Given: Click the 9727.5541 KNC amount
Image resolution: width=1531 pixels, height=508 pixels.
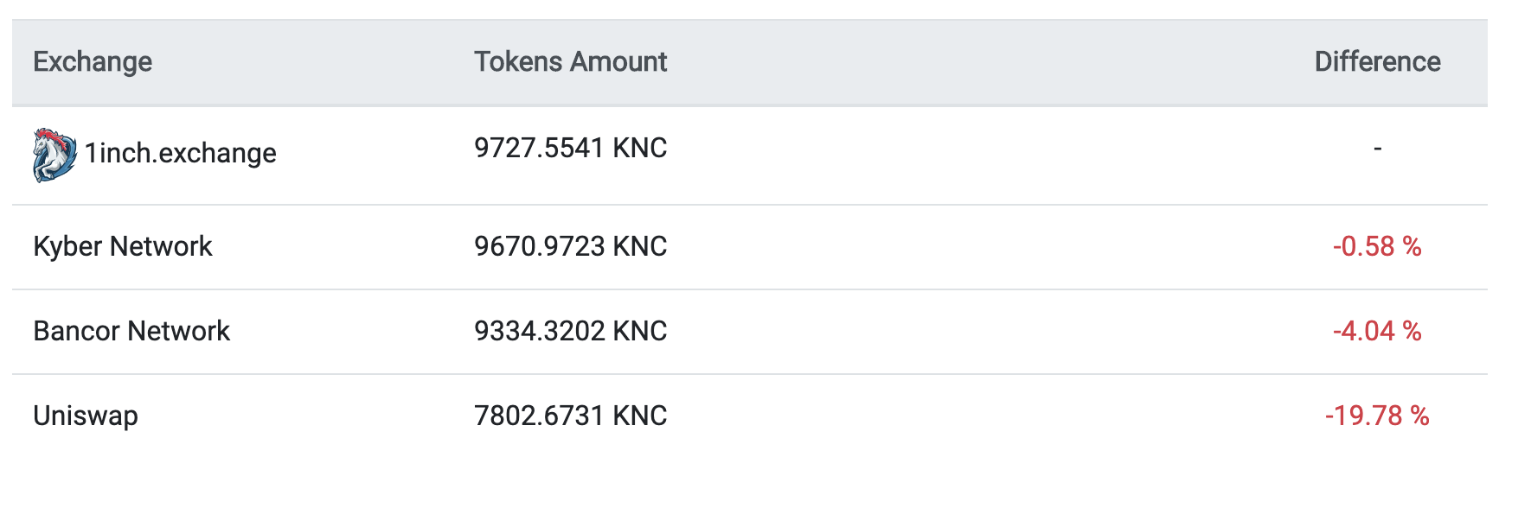Looking at the screenshot, I should coord(570,148).
